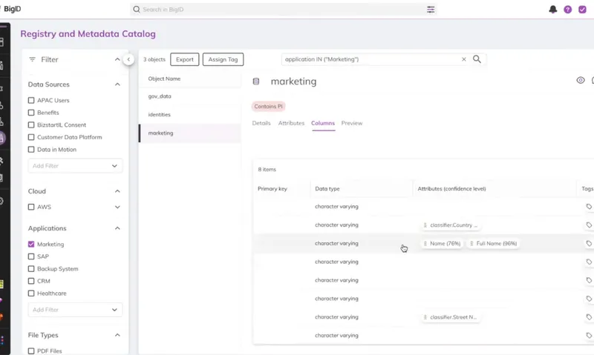594x355 pixels.
Task: Clear the application query with X
Action: point(464,59)
